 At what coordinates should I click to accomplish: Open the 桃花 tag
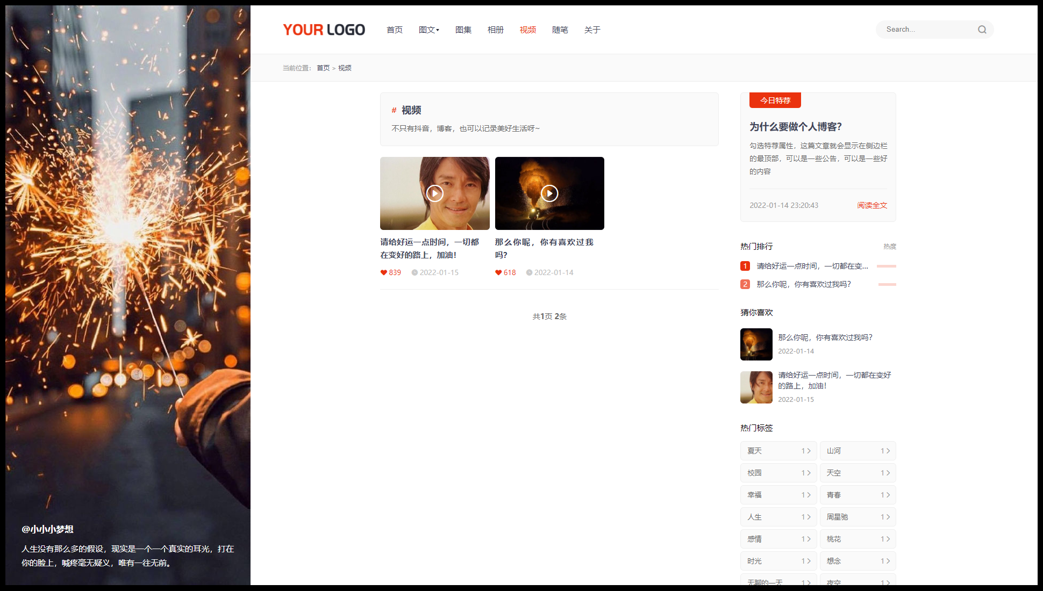(858, 539)
